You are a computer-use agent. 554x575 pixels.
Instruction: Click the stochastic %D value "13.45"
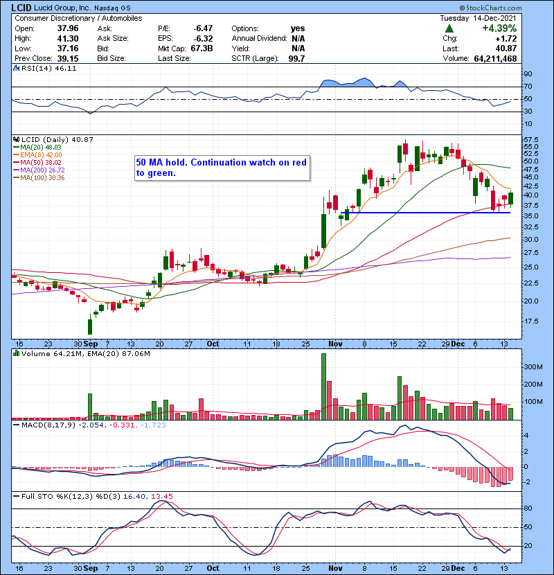[x=161, y=497]
